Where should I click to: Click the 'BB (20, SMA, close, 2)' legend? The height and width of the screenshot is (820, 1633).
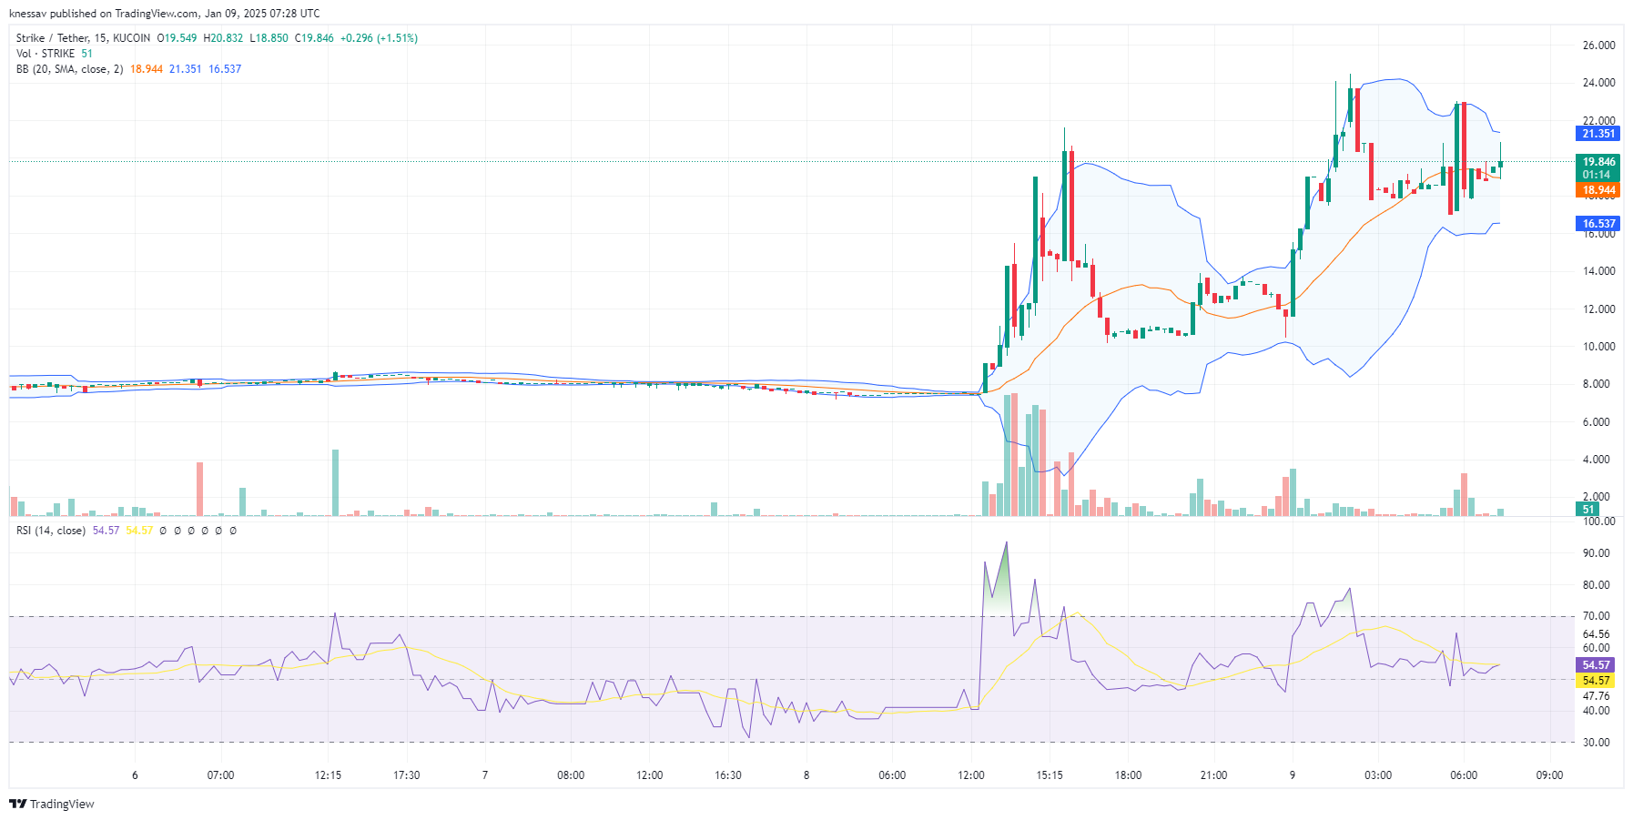point(69,69)
